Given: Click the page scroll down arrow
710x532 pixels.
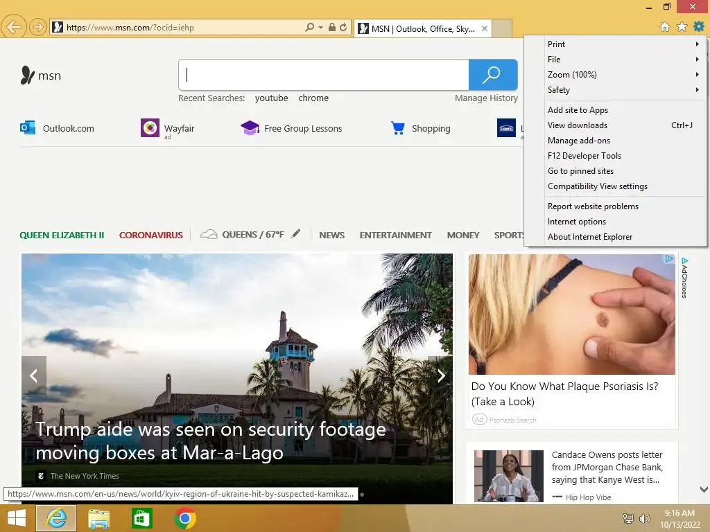Looking at the screenshot, I should point(704,490).
